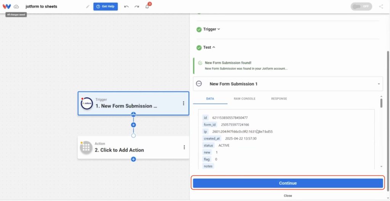Image resolution: width=390 pixels, height=201 pixels.
Task: Toggle the workflow OFF switch
Action: click(361, 6)
